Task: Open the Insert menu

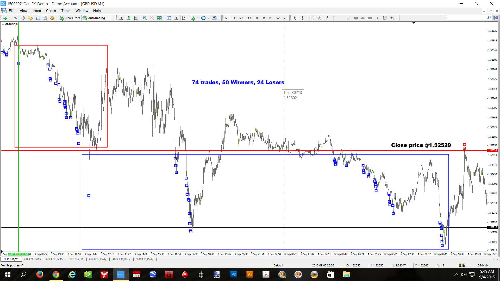Action: coord(37,11)
